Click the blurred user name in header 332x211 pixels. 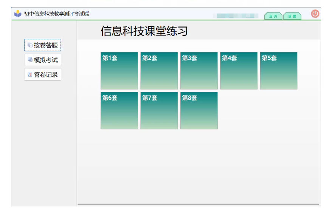pyautogui.click(x=235, y=16)
